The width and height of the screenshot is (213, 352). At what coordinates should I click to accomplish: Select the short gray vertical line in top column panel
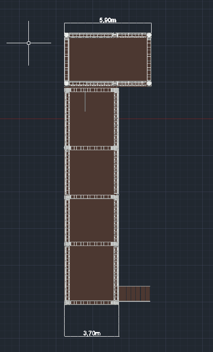pos(85,102)
